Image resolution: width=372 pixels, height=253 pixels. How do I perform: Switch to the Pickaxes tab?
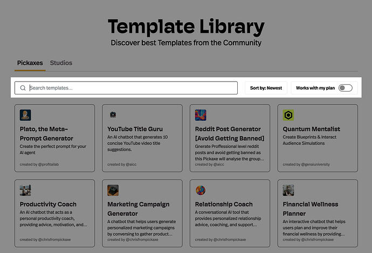[30, 63]
